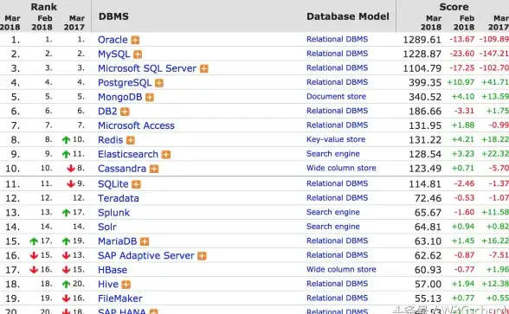This screenshot has width=509, height=314.
Task: Click Wide column store in Cassandra row
Action: click(x=341, y=168)
